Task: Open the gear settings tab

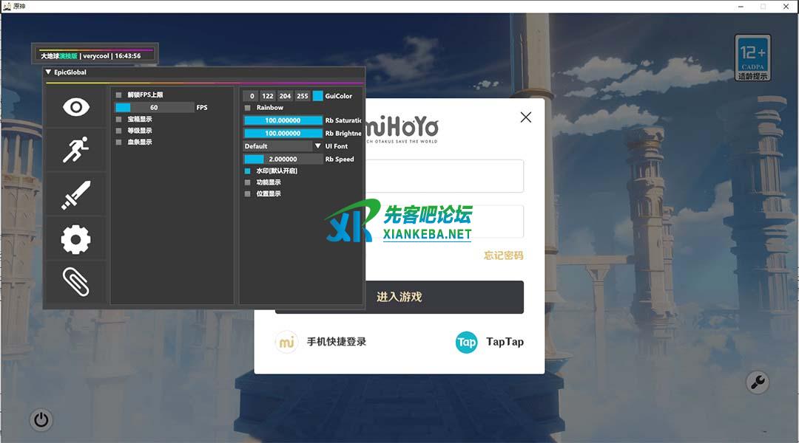Action: (75, 238)
